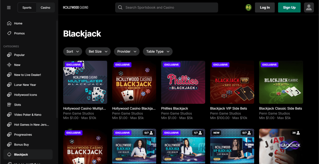The width and height of the screenshot is (319, 164).
Task: Open the Phillies Blackjack game thumbnail
Action: (183, 82)
